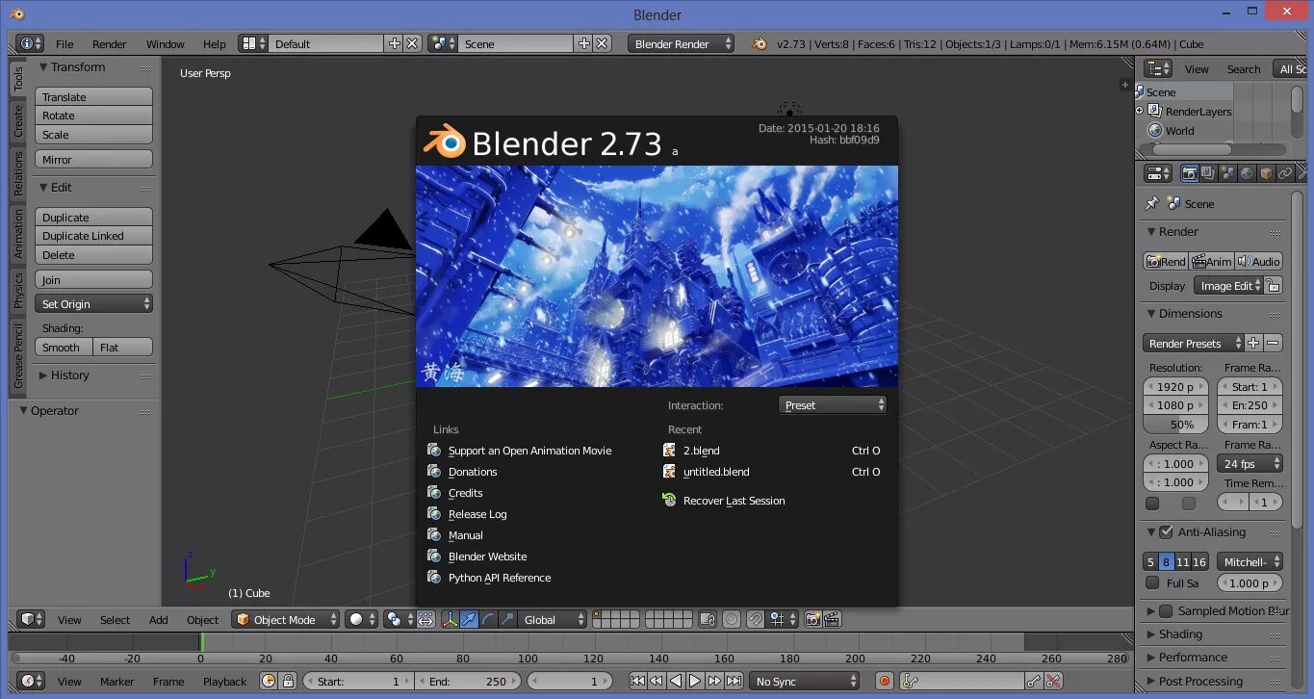Open the No Sync dropdown in timeline

click(805, 681)
